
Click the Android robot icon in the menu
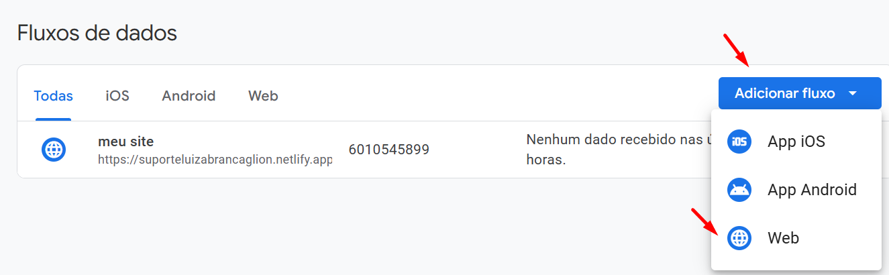pos(739,190)
